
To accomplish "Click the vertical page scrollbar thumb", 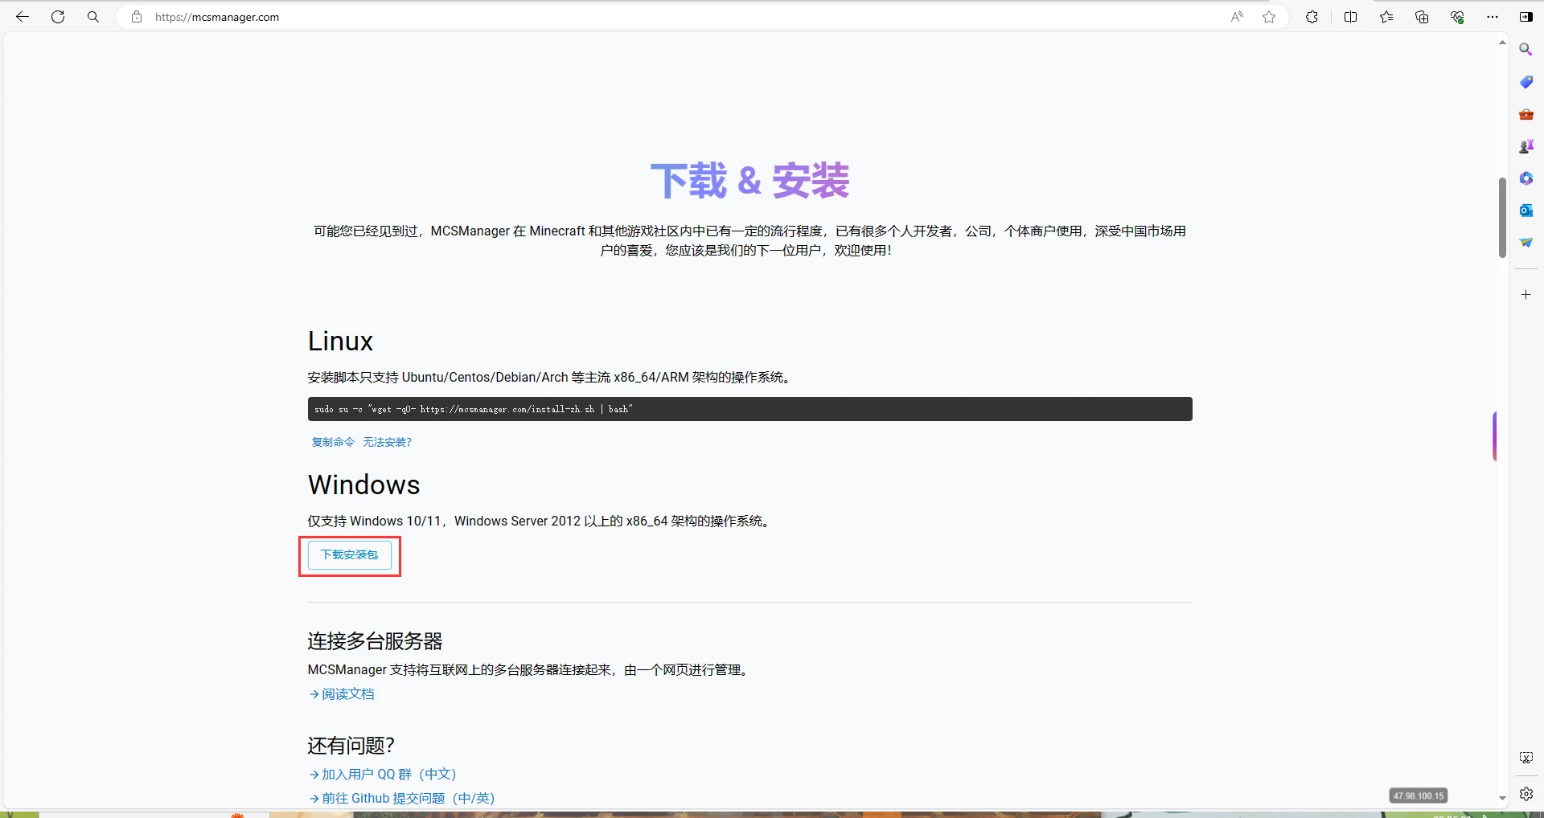I will tap(1501, 217).
